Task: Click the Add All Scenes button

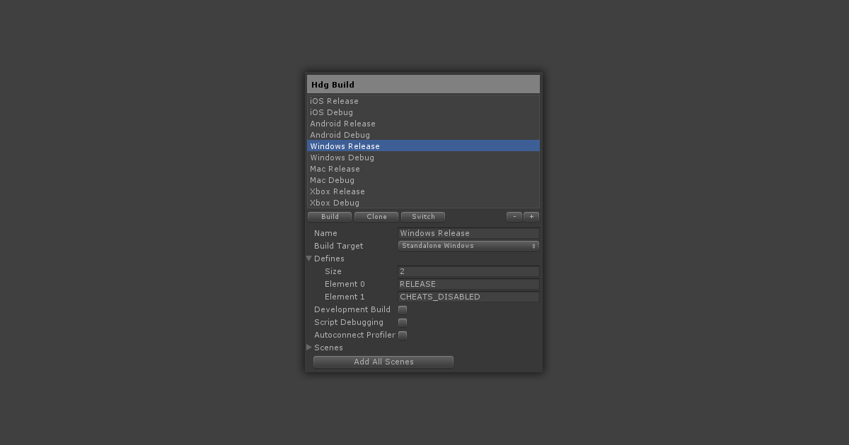Action: click(x=383, y=362)
